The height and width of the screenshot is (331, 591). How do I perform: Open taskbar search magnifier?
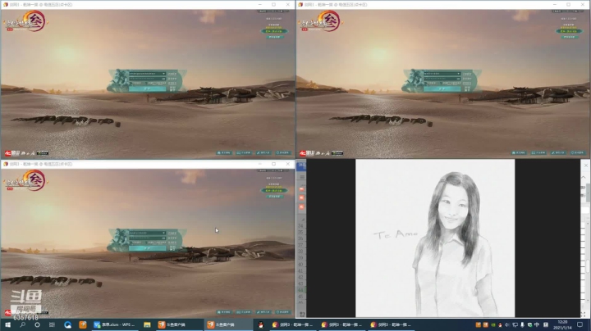[x=23, y=324]
